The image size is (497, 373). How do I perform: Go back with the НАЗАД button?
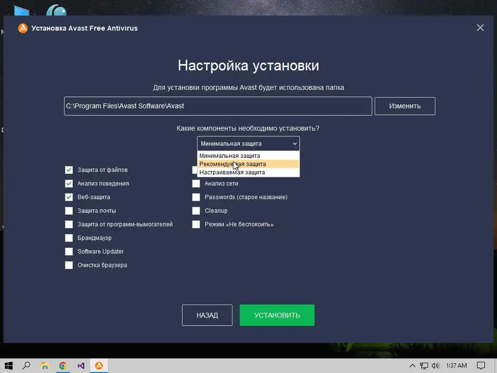click(207, 315)
